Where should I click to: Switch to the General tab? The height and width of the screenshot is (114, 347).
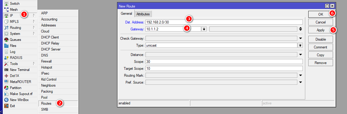click(126, 14)
